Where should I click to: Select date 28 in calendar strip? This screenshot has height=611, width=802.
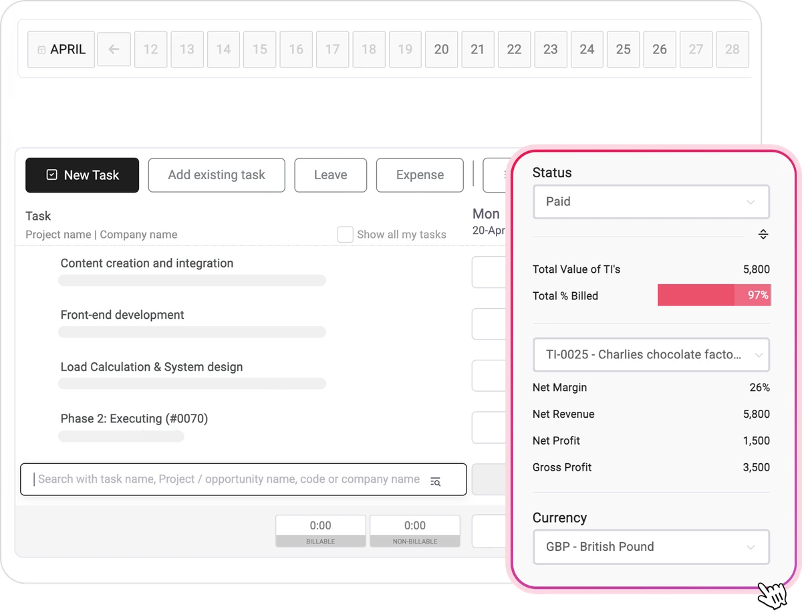tap(732, 49)
